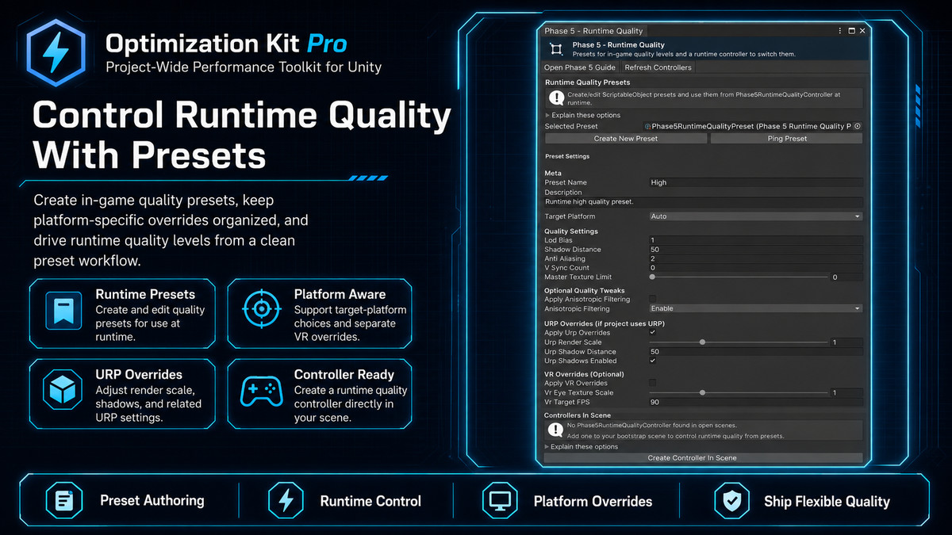This screenshot has height=535, width=952.
Task: Click the Optimization Kit Pro lightning hexagon logo
Action: point(56,52)
